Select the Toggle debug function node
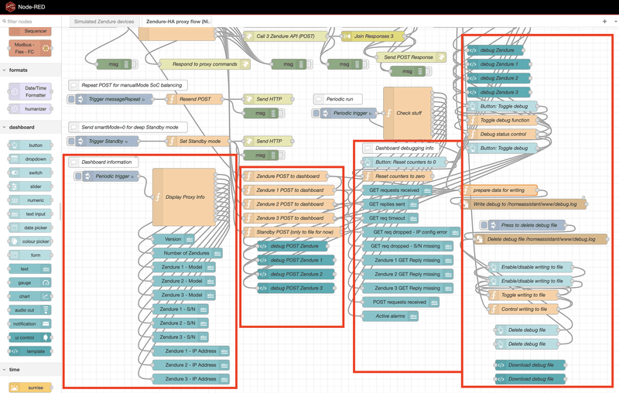The width and height of the screenshot is (619, 393). pyautogui.click(x=502, y=121)
